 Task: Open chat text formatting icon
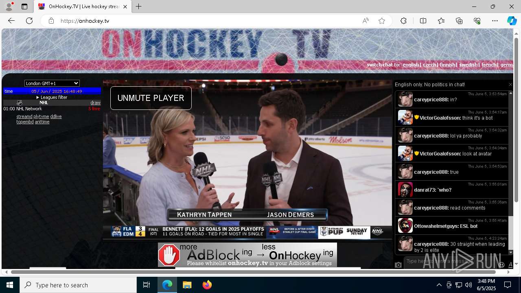(x=510, y=265)
